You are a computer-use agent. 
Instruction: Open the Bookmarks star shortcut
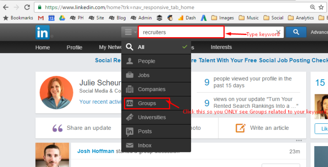click(18, 18)
